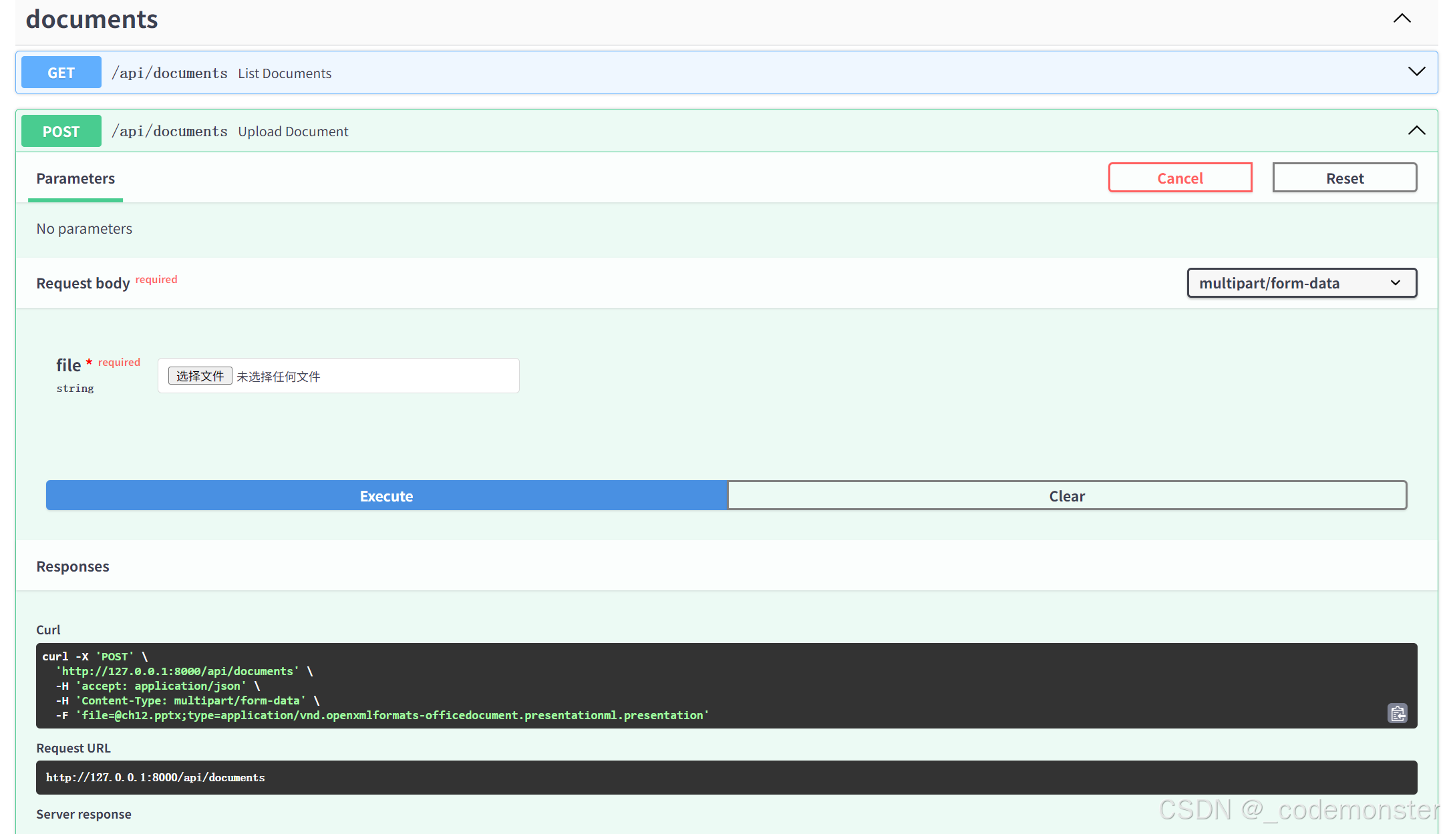Click the Request URL label
Screen dimensions: 1443x834
coord(73,748)
